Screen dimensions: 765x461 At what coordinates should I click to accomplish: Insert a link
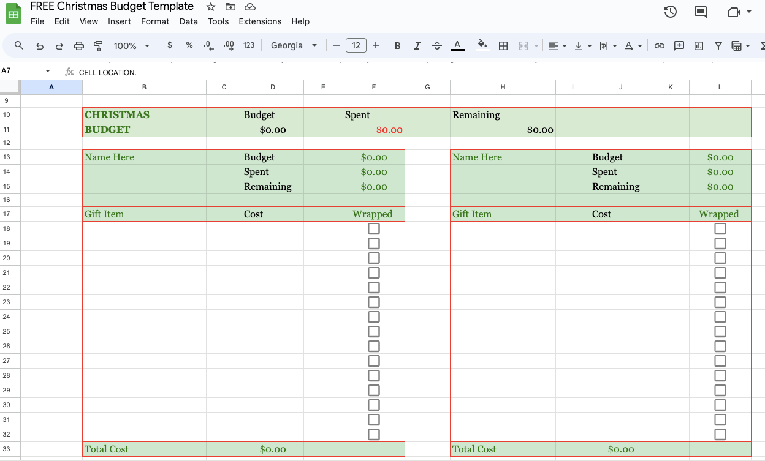pyautogui.click(x=660, y=46)
